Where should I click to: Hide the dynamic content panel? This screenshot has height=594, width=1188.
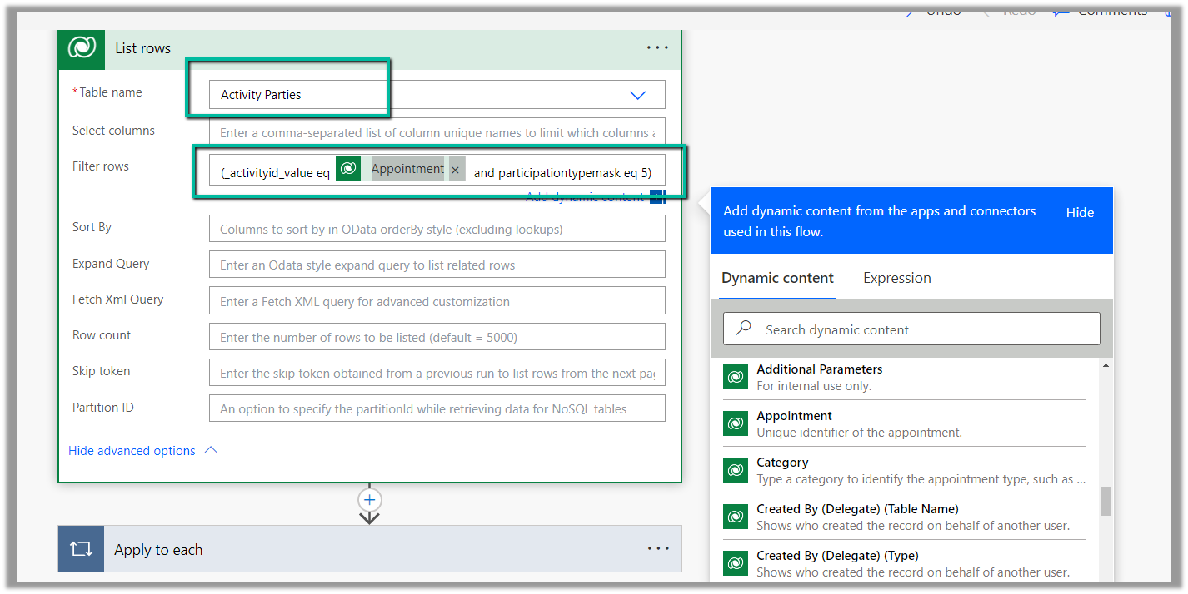1080,213
